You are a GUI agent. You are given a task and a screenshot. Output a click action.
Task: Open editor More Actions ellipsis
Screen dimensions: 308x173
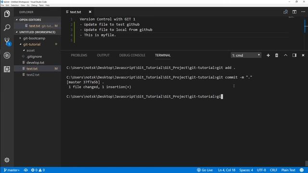point(303,12)
